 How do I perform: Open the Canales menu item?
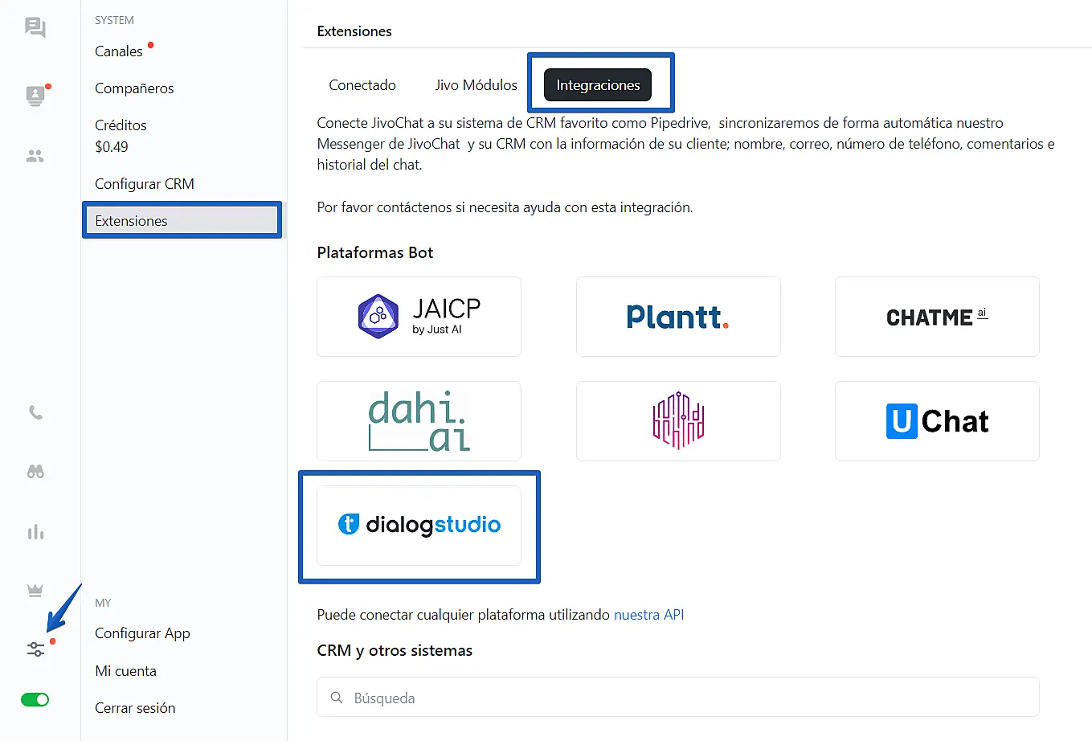pyautogui.click(x=119, y=51)
